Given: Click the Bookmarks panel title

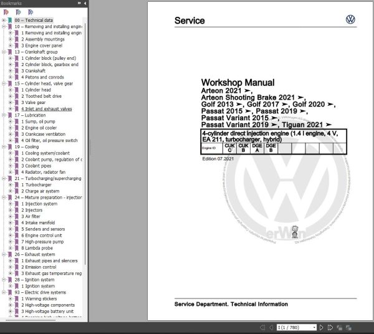Looking at the screenshot, I should 11,3.
